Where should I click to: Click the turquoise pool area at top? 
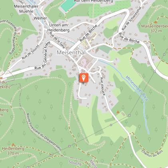(x=68, y=5)
